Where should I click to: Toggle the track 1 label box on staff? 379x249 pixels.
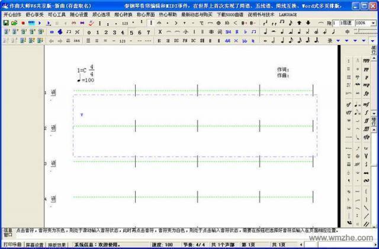click(x=53, y=93)
